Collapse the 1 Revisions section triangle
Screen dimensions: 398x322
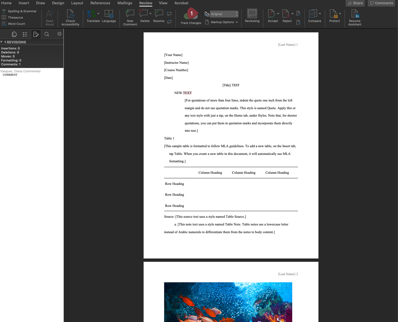[x=2, y=42]
